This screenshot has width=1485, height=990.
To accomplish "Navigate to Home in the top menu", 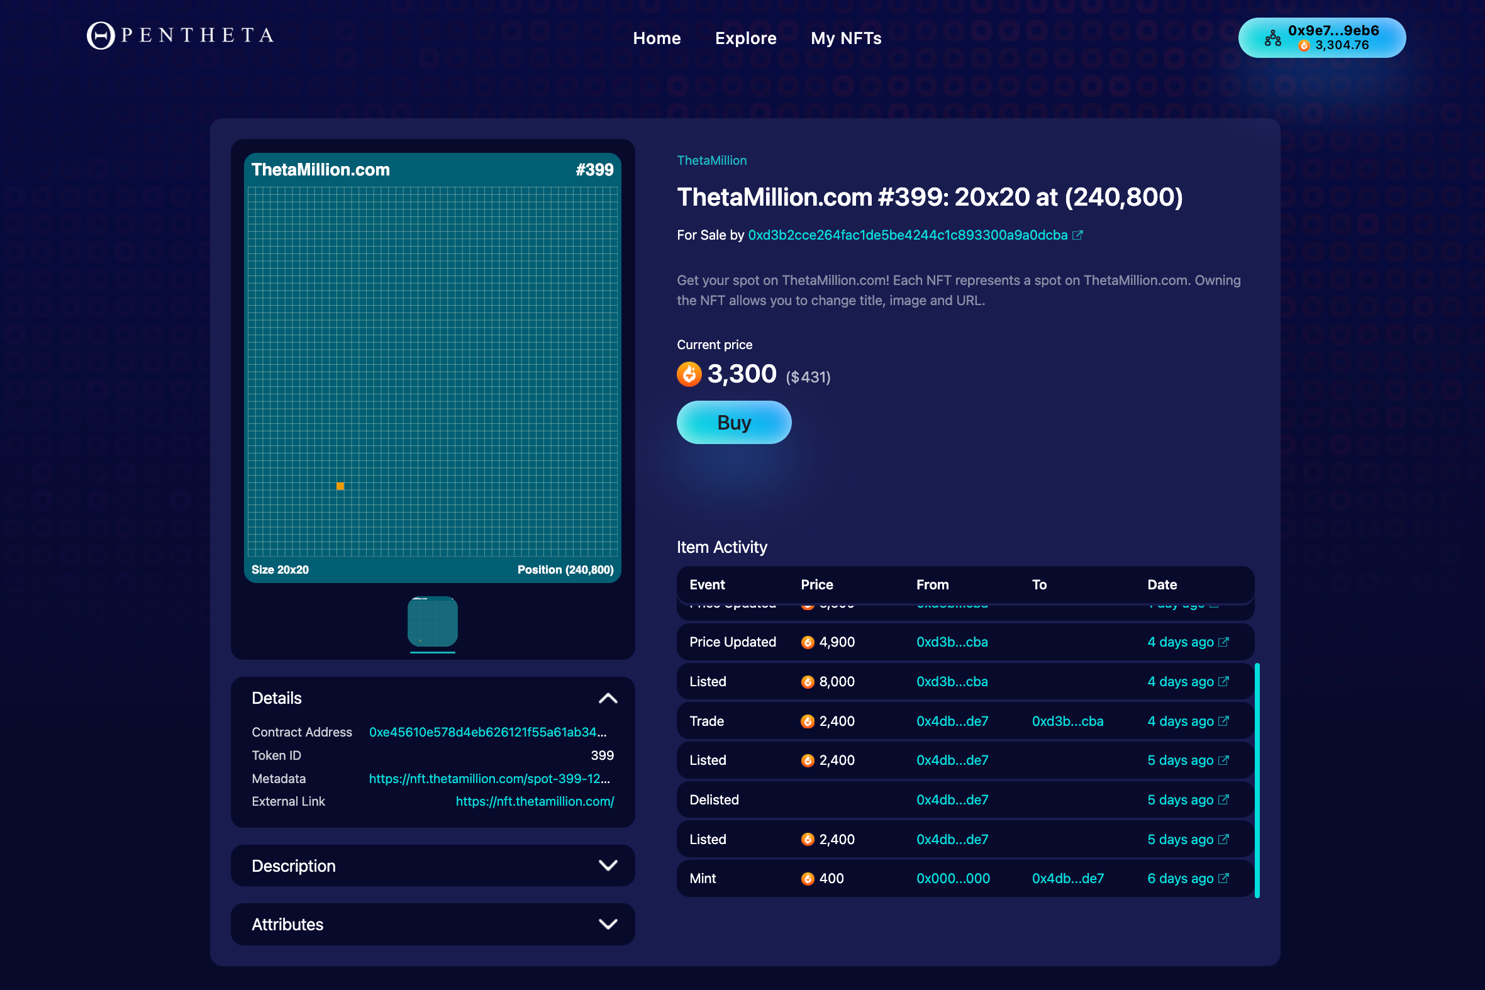I will pos(657,38).
